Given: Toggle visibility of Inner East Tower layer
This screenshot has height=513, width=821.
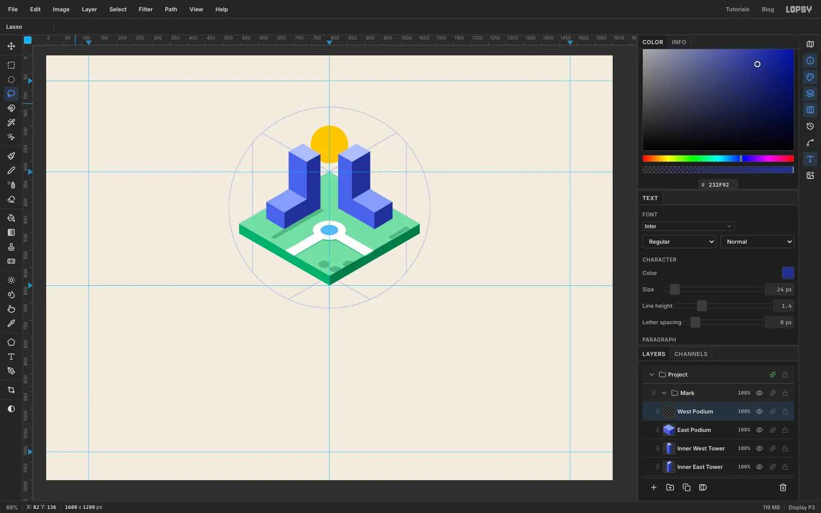Looking at the screenshot, I should click(x=759, y=467).
